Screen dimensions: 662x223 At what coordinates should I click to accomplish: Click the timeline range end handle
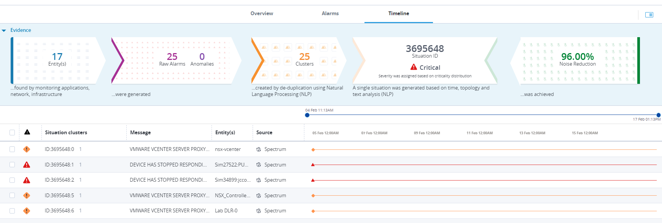658,115
